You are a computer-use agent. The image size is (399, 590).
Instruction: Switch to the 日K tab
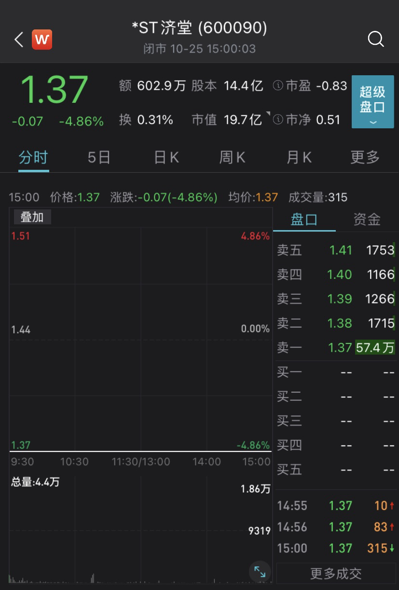pos(166,157)
